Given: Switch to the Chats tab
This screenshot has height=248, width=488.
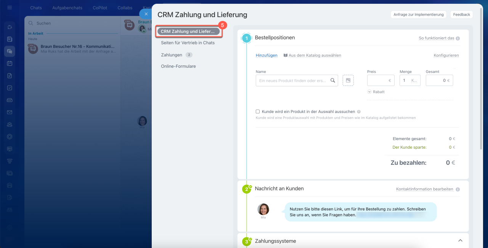Looking at the screenshot, I should (36, 8).
